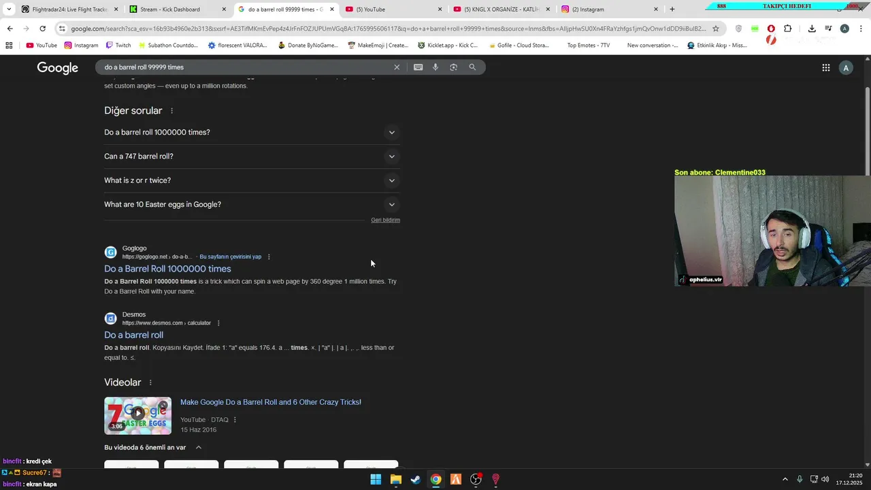Image resolution: width=871 pixels, height=490 pixels.
Task: Open volume control in system tray
Action: [825, 479]
